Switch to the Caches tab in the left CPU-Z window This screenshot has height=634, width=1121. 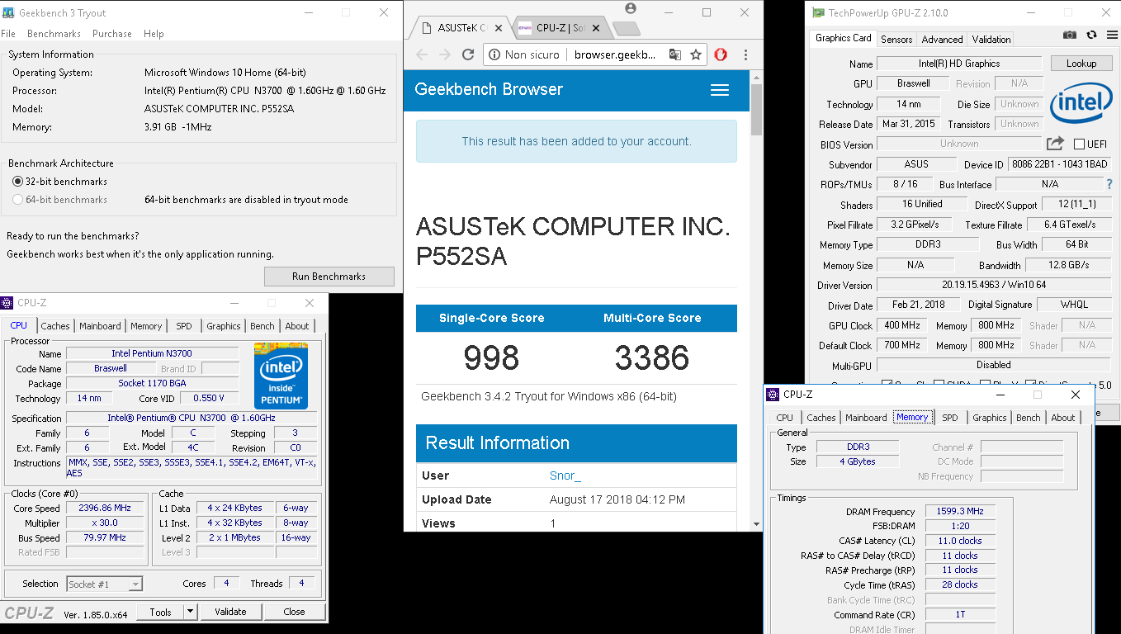[x=55, y=326]
